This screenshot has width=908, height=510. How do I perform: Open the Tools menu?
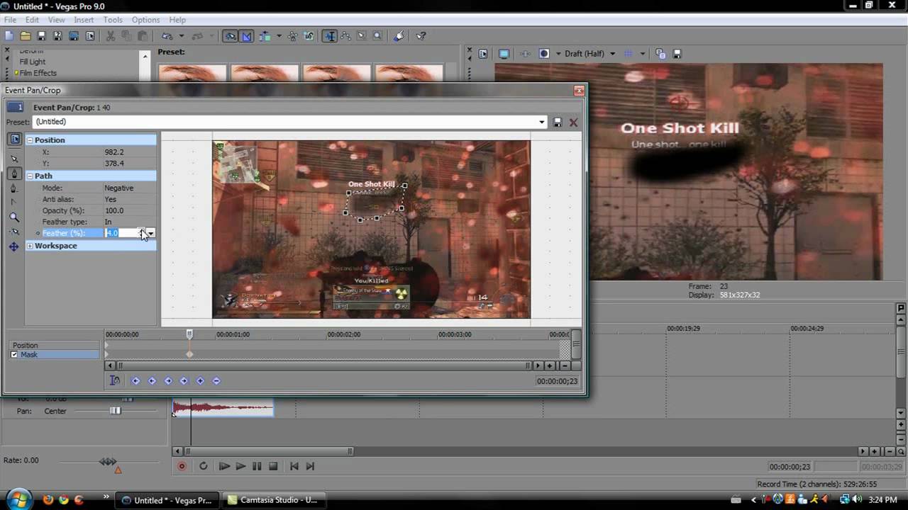(x=113, y=20)
